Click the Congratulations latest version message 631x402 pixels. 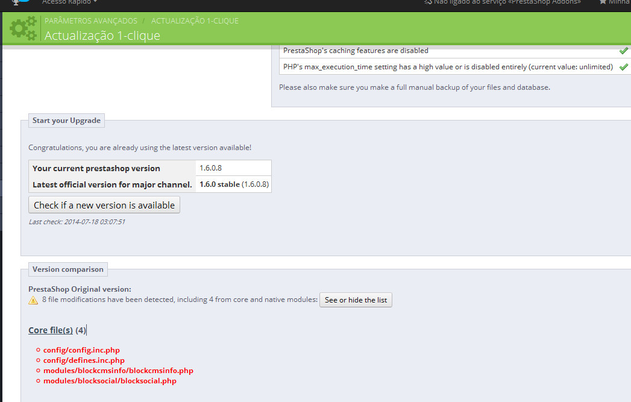coord(140,148)
